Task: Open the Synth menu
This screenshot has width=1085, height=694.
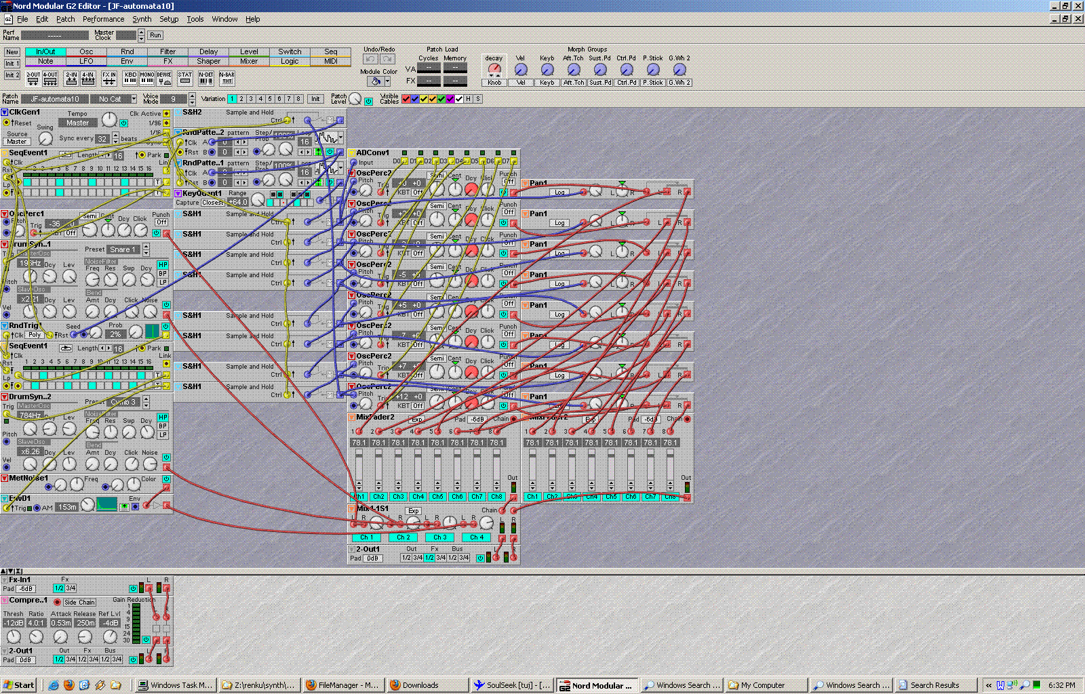Action: coord(142,19)
